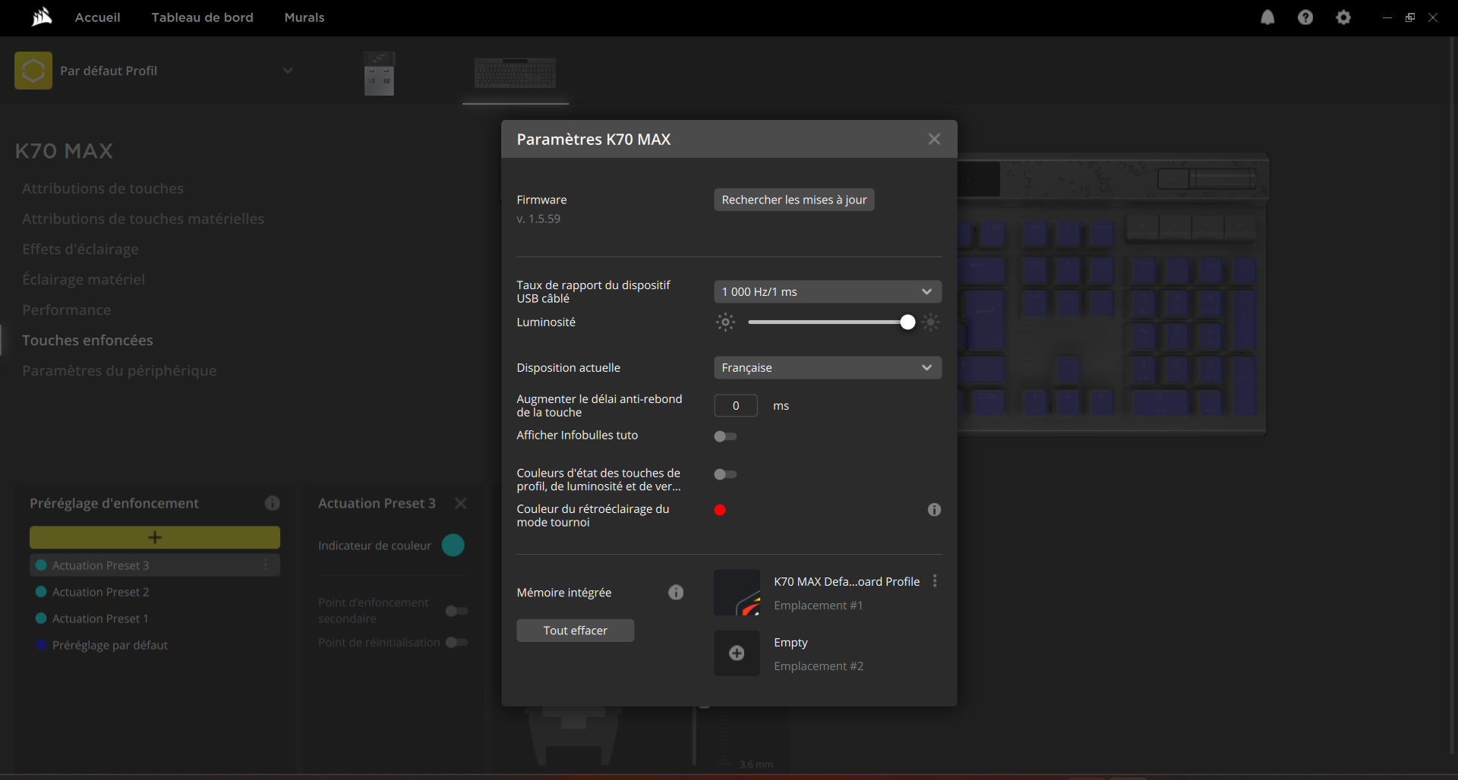Click the Par défaut Profil name
The height and width of the screenshot is (780, 1458).
pos(109,71)
